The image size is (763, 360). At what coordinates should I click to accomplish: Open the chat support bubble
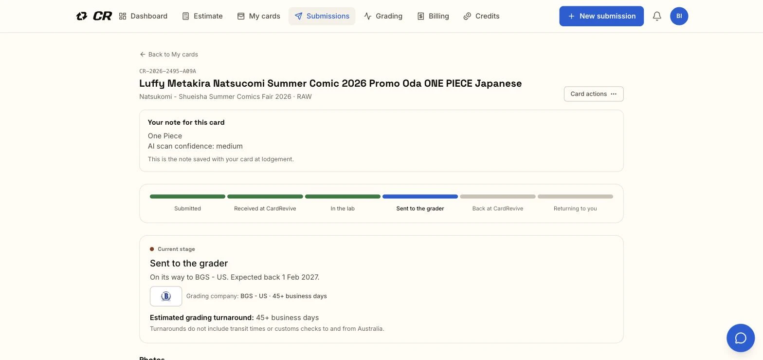(741, 338)
